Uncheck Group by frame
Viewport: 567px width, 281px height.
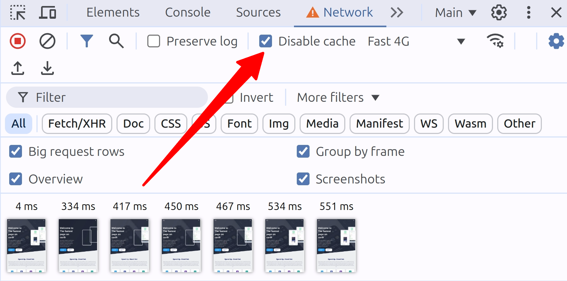pos(303,151)
